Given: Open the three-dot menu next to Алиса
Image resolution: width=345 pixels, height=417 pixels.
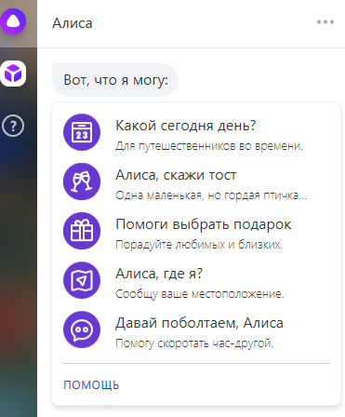Looking at the screenshot, I should point(325,22).
